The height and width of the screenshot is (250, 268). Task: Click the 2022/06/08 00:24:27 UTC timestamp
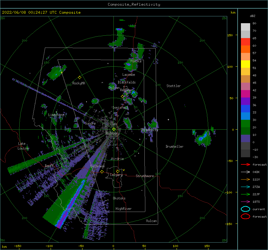pos(27,12)
